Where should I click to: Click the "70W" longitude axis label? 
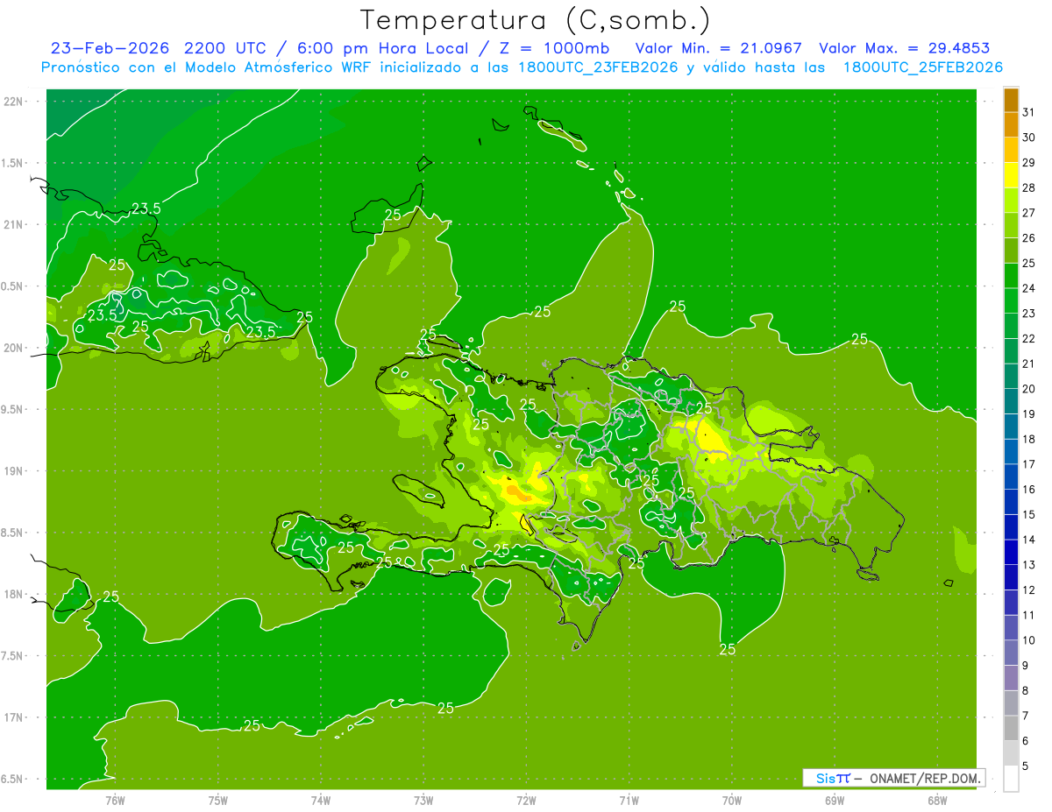pos(732,801)
